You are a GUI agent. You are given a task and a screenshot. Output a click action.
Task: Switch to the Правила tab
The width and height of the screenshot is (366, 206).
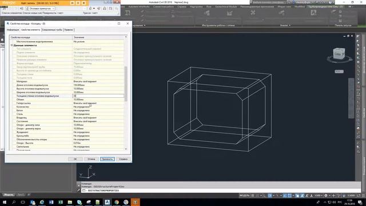pos(69,30)
